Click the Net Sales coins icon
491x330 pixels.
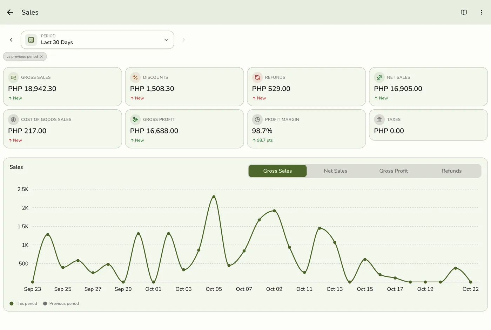(x=379, y=77)
